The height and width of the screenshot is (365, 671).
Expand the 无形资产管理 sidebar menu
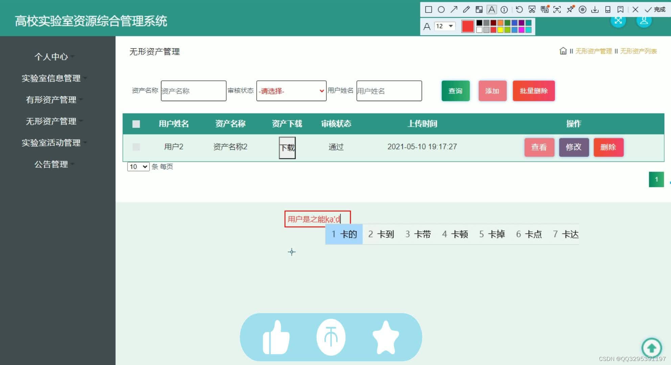click(51, 121)
